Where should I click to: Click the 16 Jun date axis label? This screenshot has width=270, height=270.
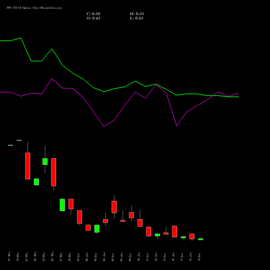coord(173,257)
